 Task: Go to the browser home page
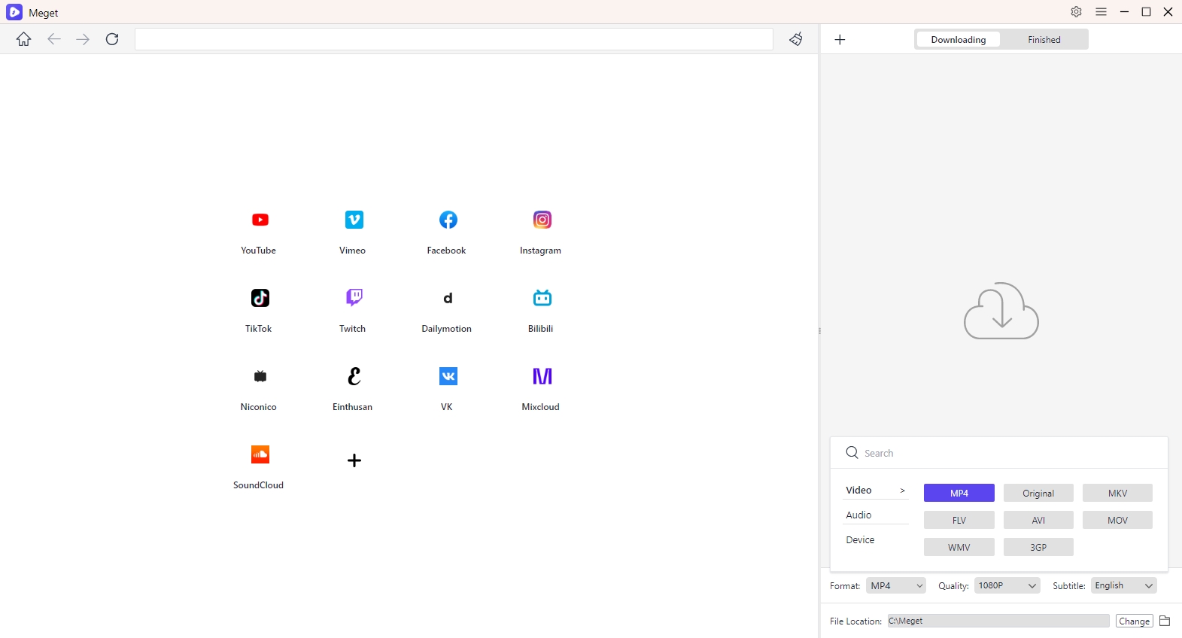tap(24, 39)
